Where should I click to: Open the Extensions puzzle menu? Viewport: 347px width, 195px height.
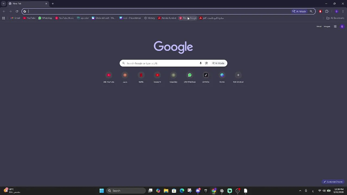[x=327, y=11]
